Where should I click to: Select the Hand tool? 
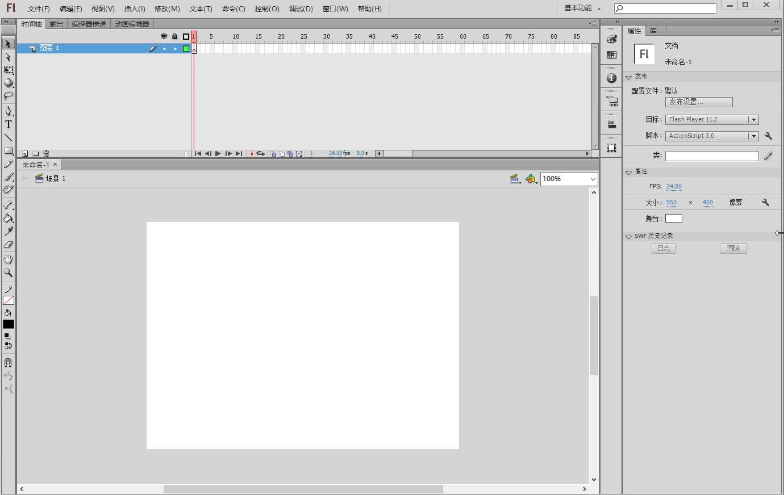(8, 259)
